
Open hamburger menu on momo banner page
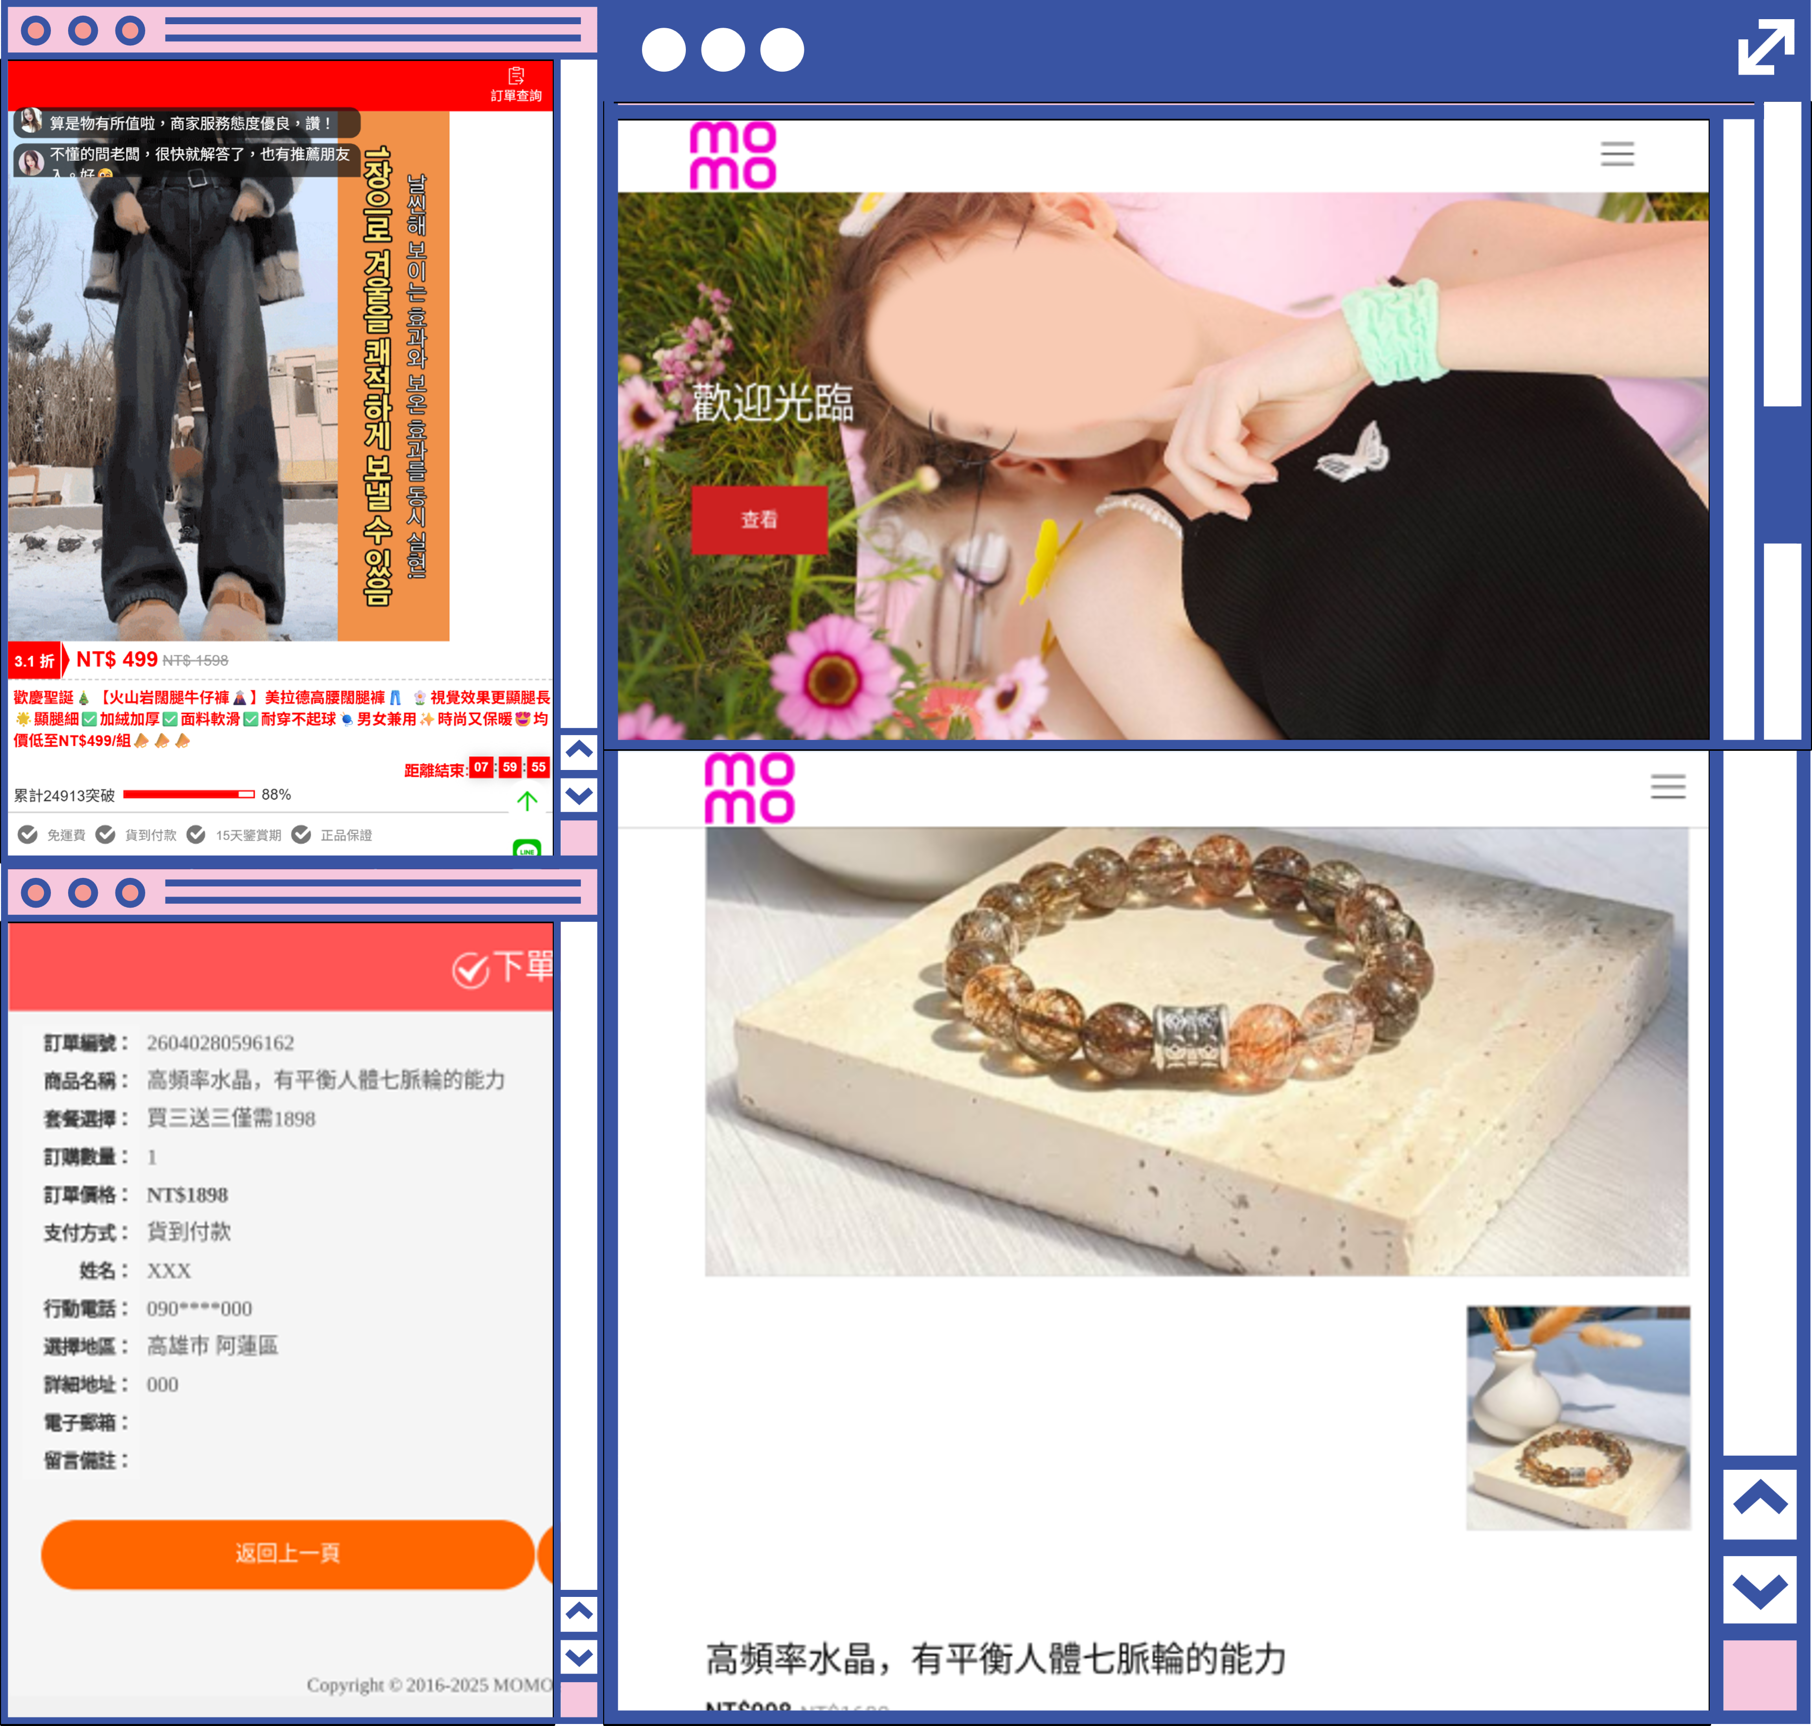1616,154
